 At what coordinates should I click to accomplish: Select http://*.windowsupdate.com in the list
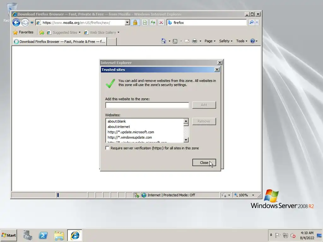pyautogui.click(x=130, y=137)
